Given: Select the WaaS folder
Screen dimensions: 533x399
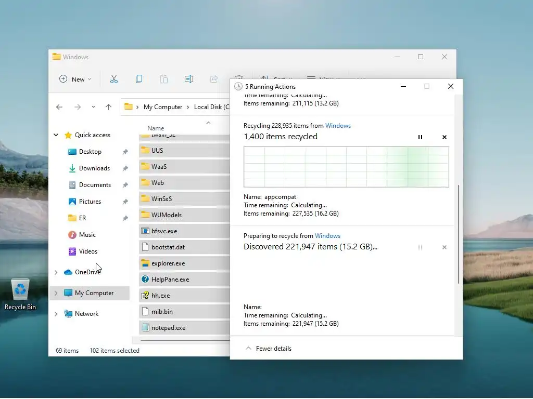Looking at the screenshot, I should [x=184, y=167].
